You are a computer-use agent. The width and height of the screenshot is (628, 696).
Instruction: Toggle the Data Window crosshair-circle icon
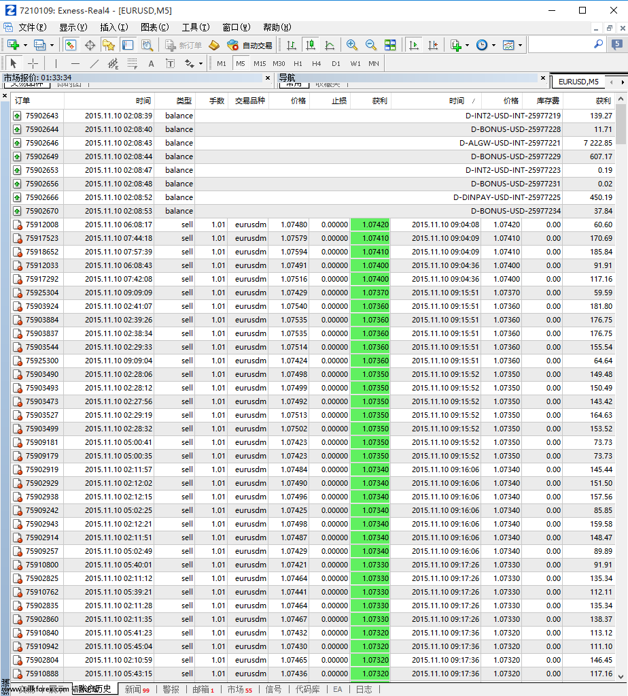pos(90,45)
